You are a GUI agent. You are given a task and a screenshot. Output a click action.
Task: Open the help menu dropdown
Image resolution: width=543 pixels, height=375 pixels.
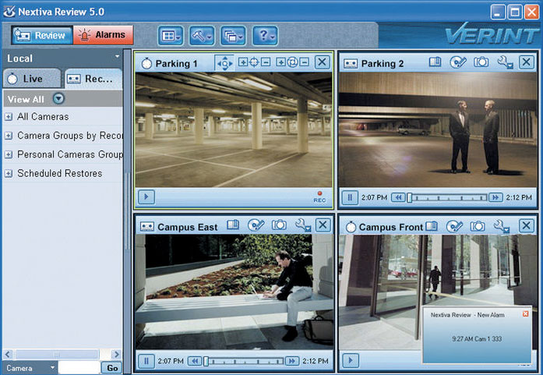[x=265, y=35]
